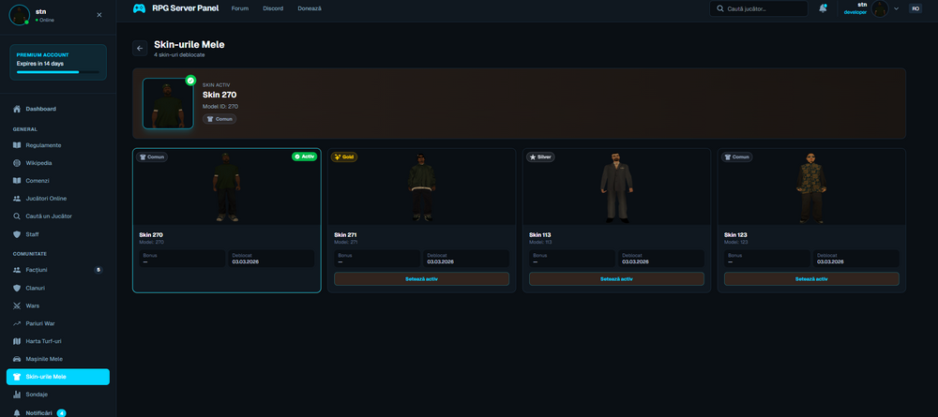Select the Skin 270 card preview
The image size is (938, 417).
(227, 187)
